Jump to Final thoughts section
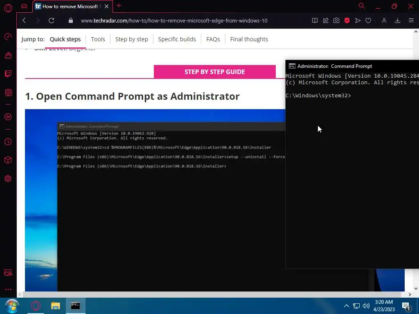The image size is (419, 314). click(x=249, y=39)
